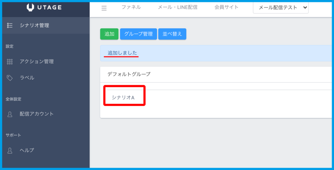334x170 pixels.
Task: Click the シナリオ管理 list icon in sidebar
Action: pyautogui.click(x=10, y=25)
